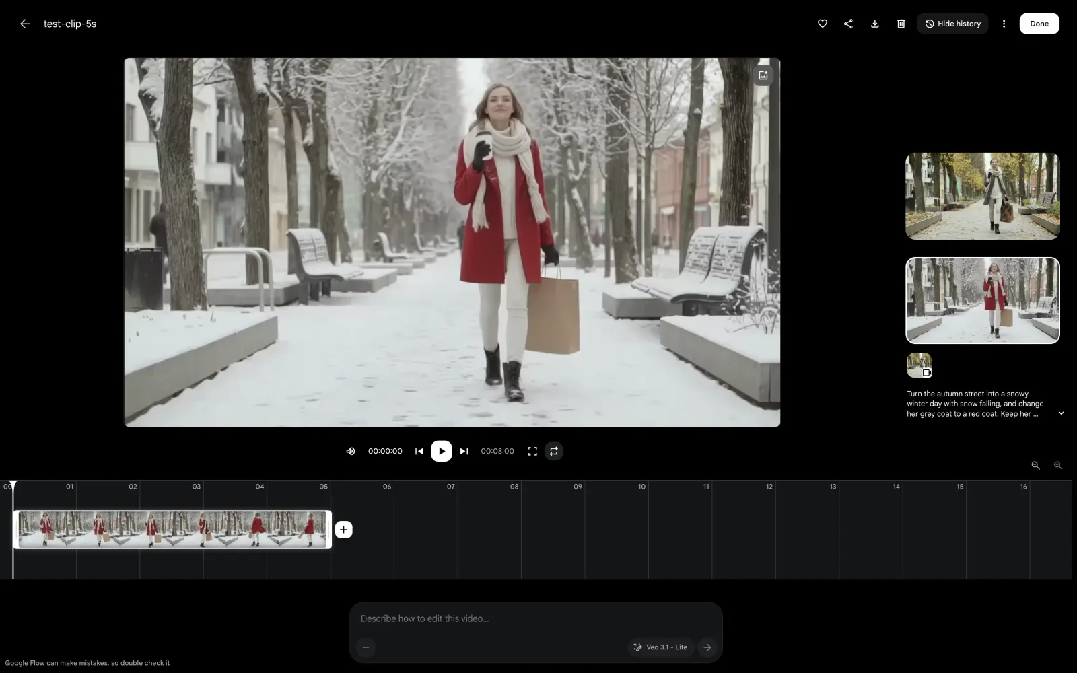Click the test-clip-5s project title
This screenshot has width=1077, height=673.
pyautogui.click(x=70, y=24)
